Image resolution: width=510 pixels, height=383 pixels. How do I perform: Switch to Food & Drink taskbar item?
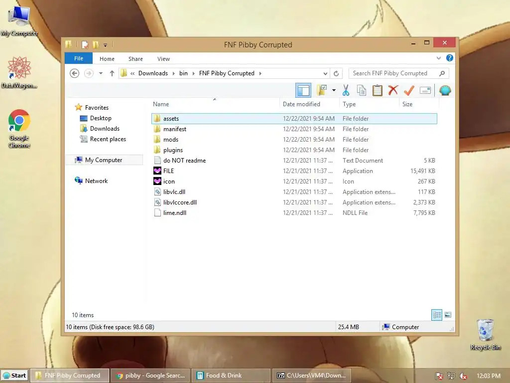pyautogui.click(x=231, y=375)
